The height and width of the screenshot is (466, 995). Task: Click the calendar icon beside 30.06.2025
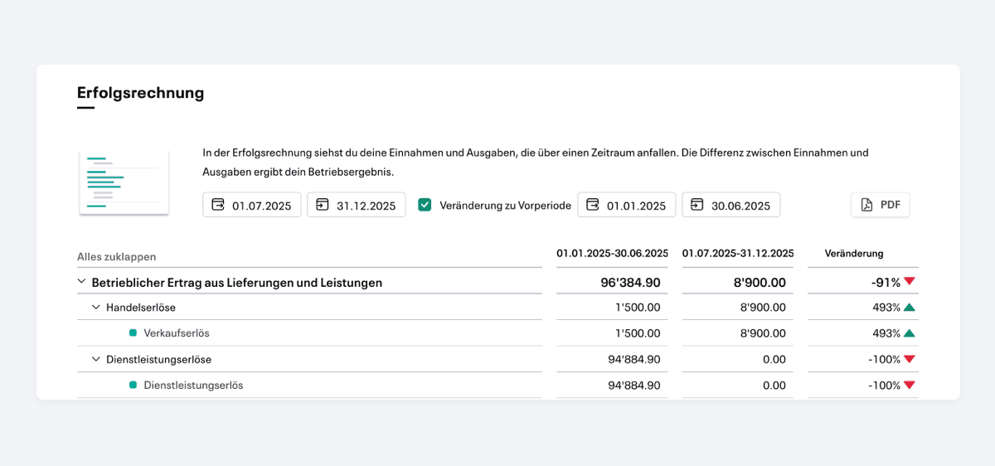[x=697, y=205]
